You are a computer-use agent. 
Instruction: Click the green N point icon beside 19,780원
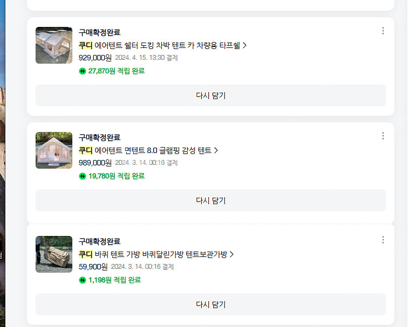click(83, 176)
